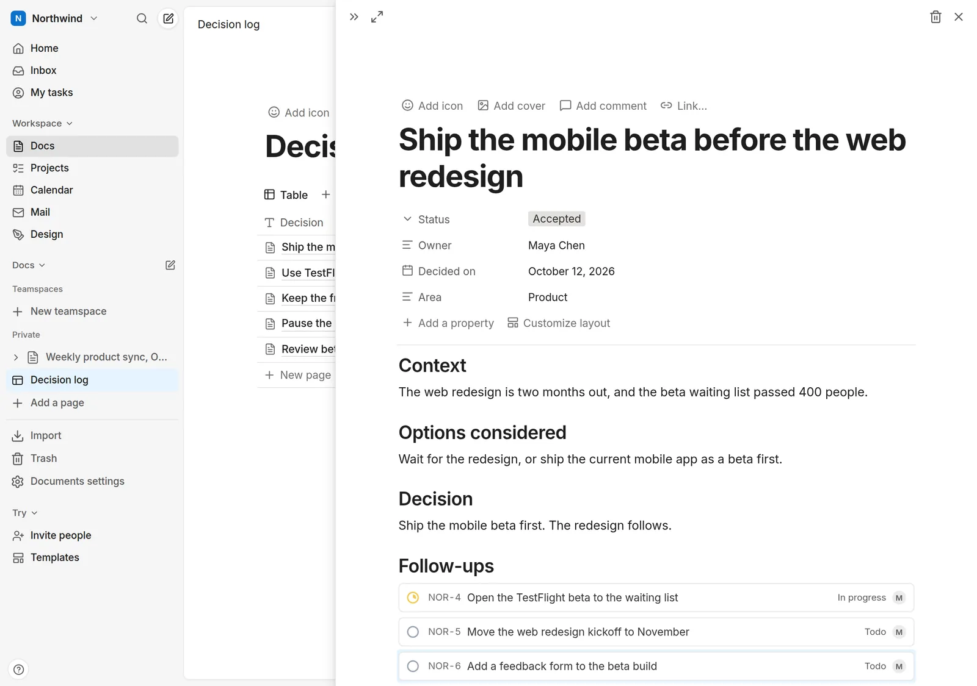
Task: Click the Mail envelope icon
Action: 18,212
